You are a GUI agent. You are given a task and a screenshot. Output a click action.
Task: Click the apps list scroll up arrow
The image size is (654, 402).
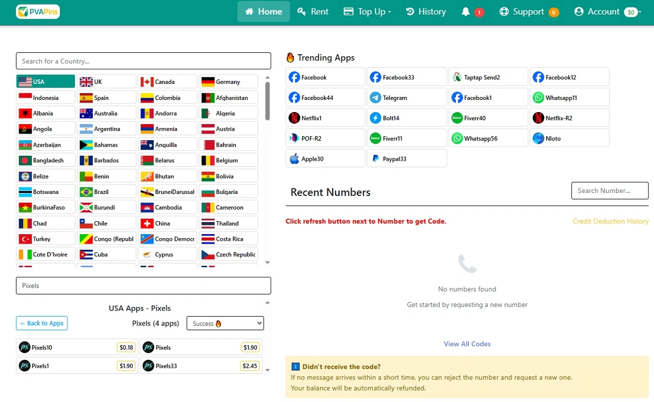(268, 303)
